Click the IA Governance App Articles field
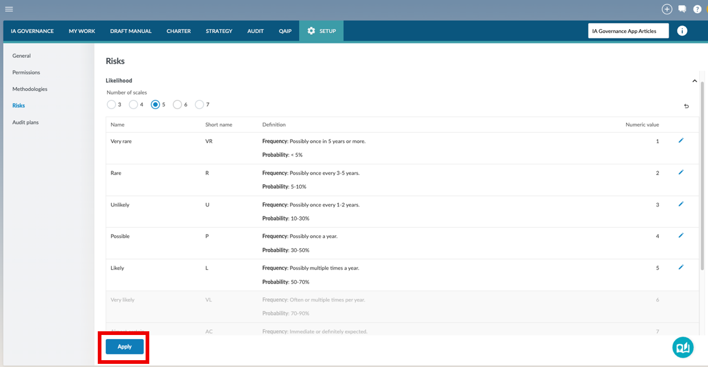This screenshot has width=708, height=367. 629,31
